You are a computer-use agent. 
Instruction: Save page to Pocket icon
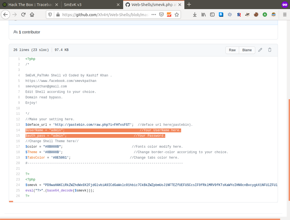(x=161, y=15)
